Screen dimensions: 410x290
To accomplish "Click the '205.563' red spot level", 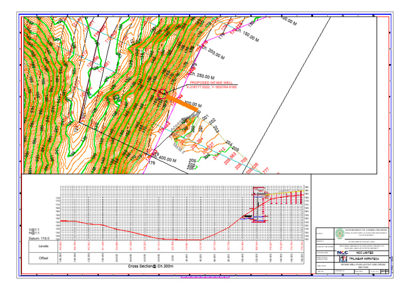I will click(230, 159).
